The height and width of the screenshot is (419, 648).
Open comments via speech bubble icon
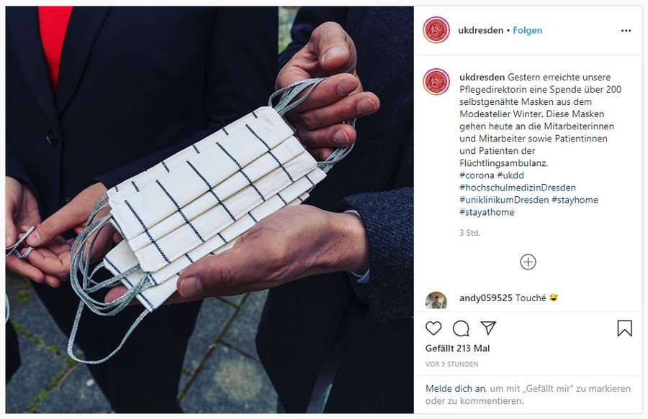pos(461,328)
